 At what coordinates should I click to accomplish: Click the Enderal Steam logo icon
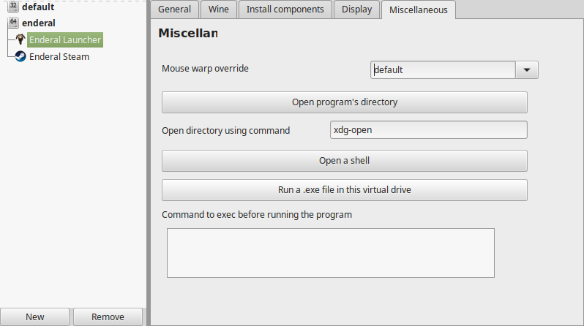[20, 56]
